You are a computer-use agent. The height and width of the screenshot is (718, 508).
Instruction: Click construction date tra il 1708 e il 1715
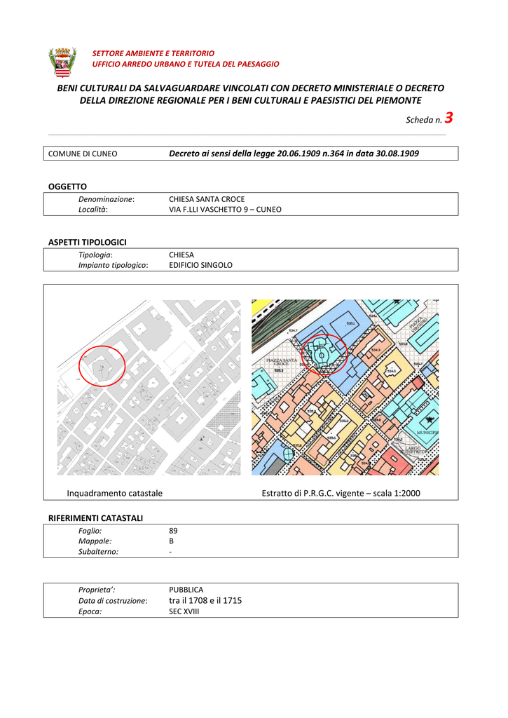(x=205, y=600)
